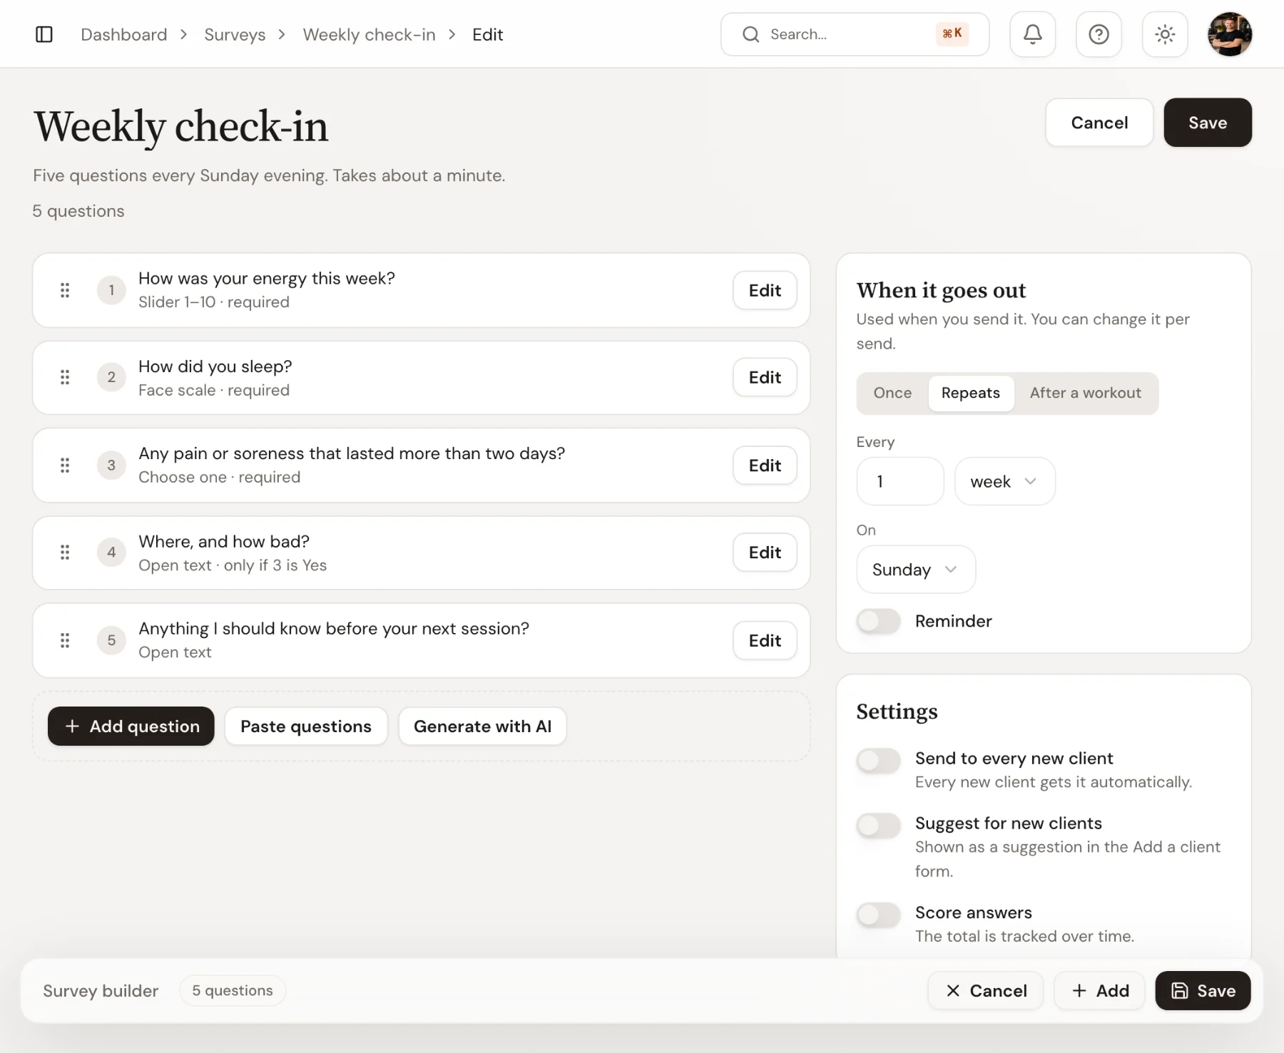Viewport: 1284px width, 1053px height.
Task: Select the Once schedule tab
Action: (892, 393)
